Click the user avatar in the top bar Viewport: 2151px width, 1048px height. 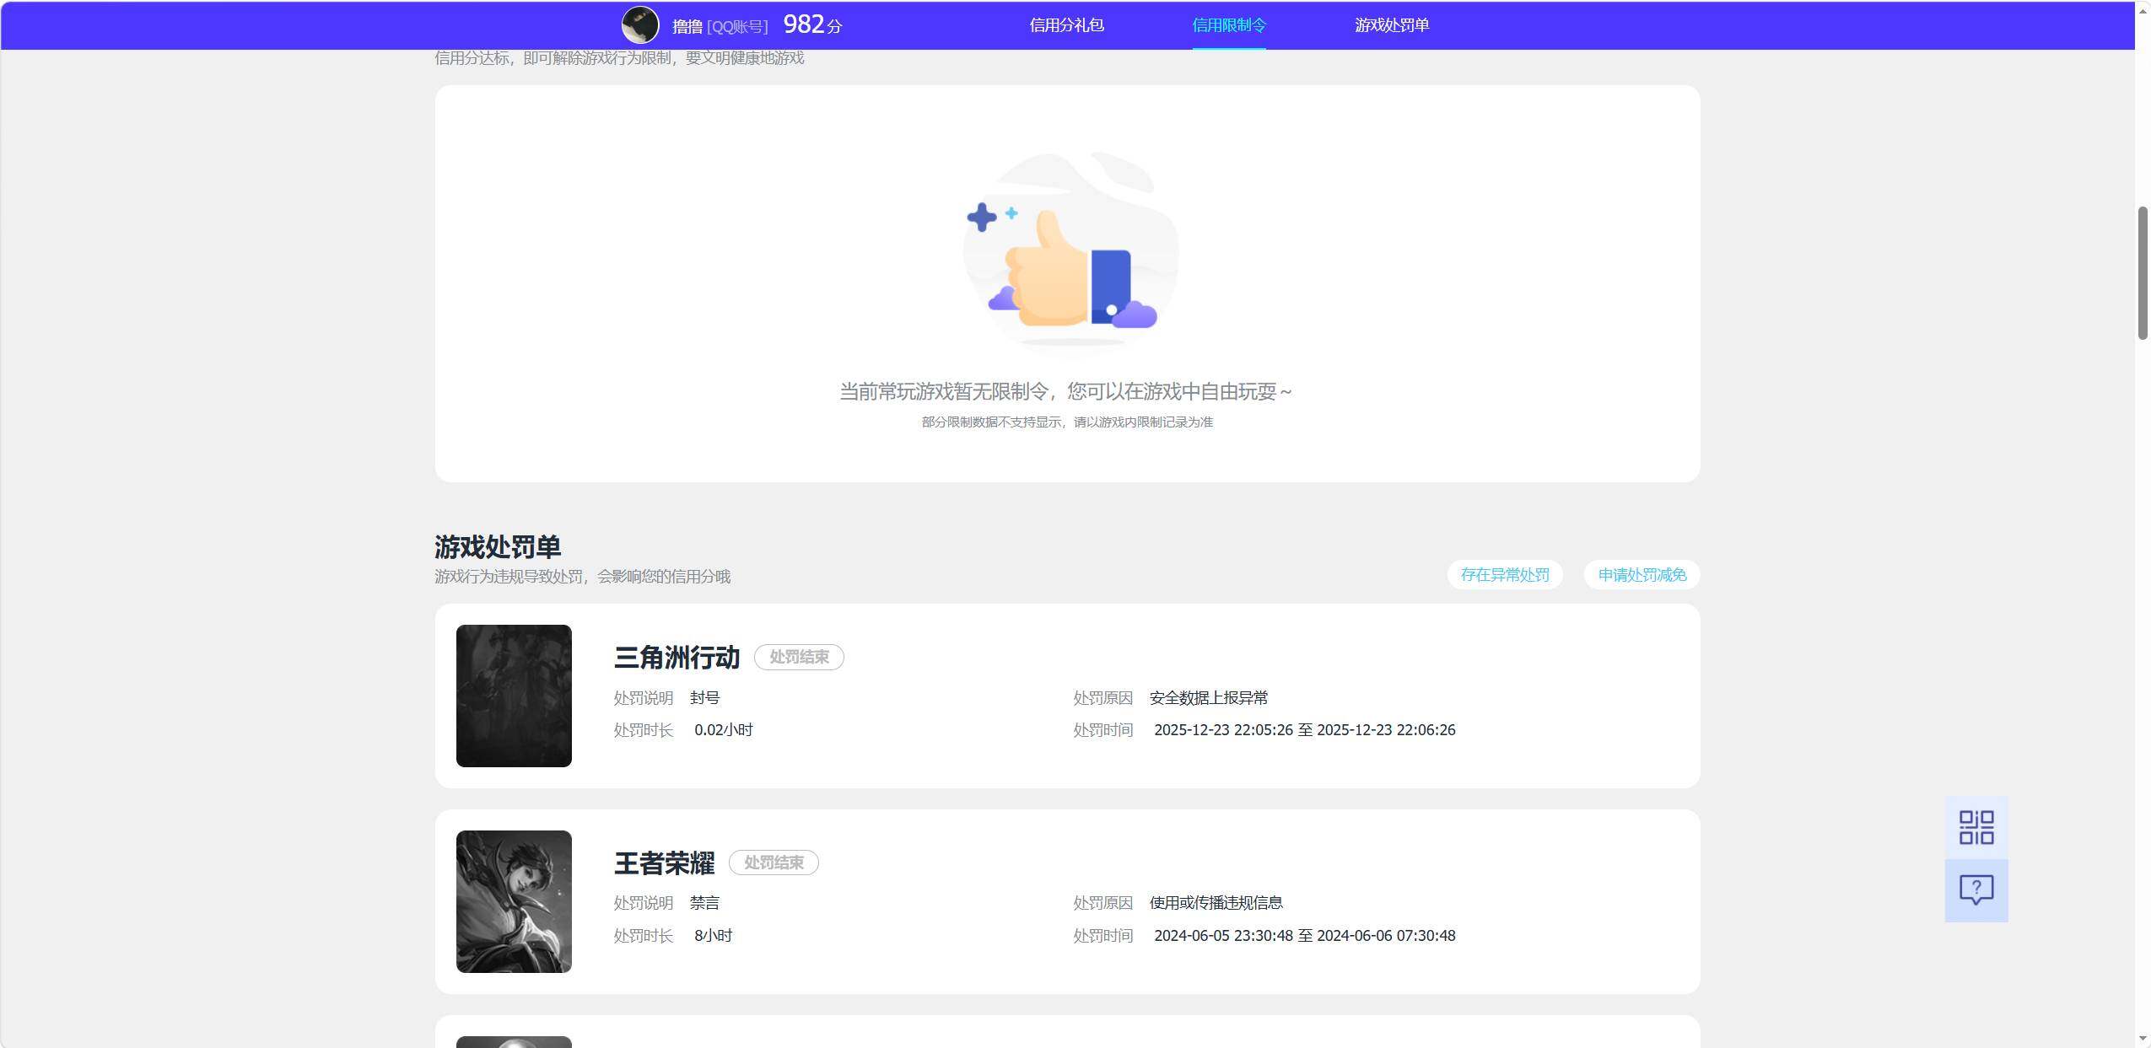[640, 25]
